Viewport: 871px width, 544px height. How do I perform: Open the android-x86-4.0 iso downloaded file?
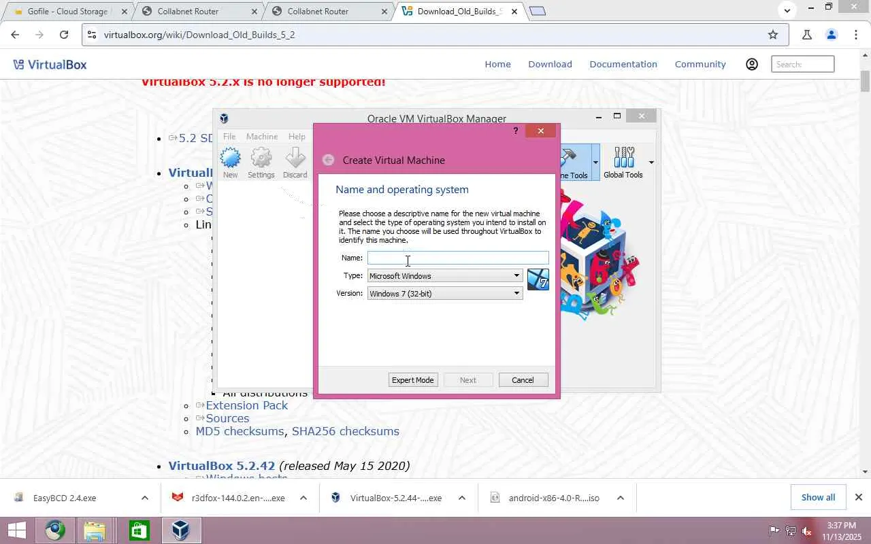[x=554, y=498]
